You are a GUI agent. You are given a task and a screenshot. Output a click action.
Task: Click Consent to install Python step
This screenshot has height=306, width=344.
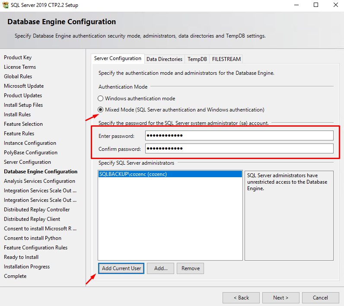pos(33,238)
